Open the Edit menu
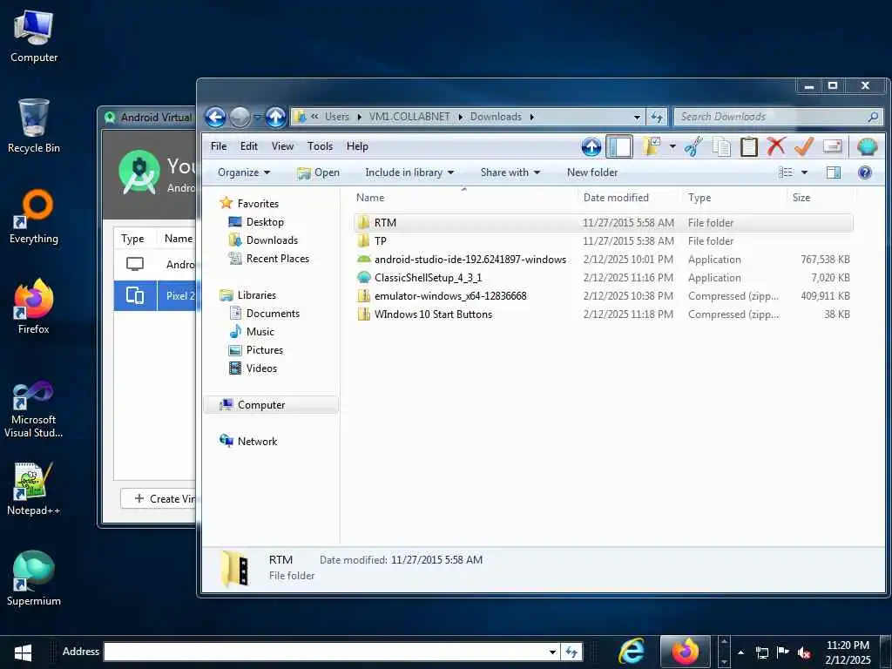Screen dimensions: 892x669 click(249, 146)
